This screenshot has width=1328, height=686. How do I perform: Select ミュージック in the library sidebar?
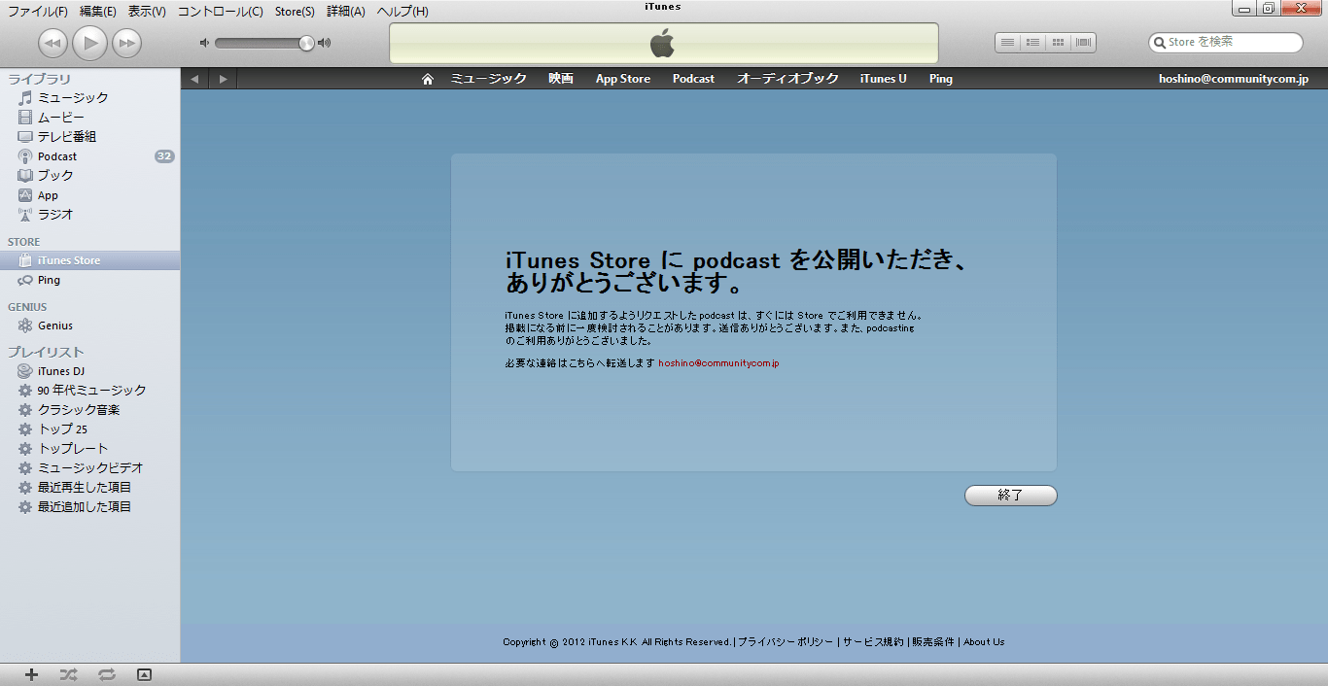tap(89, 97)
